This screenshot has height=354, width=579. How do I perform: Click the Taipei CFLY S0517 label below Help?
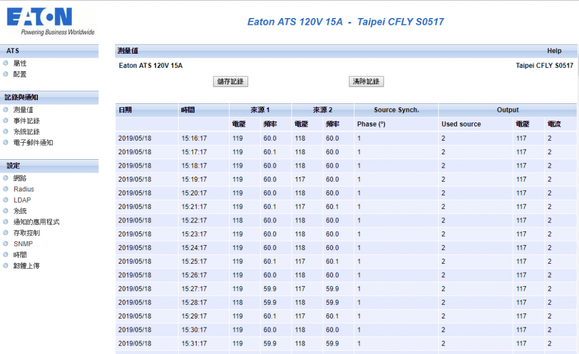click(545, 65)
